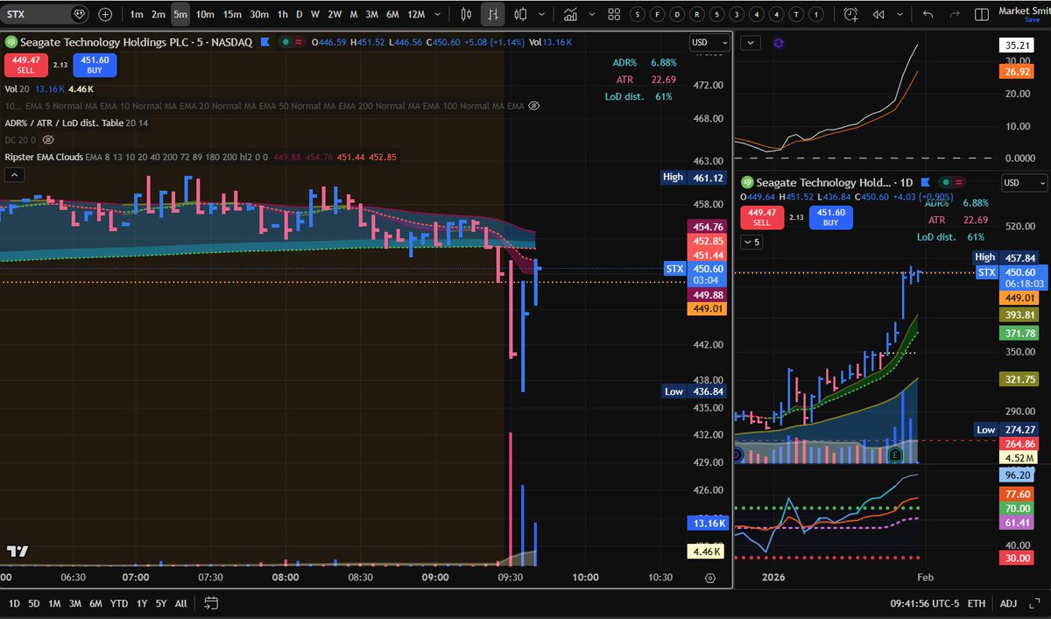This screenshot has height=619, width=1051.
Task: Click the blue flag on the 5-minute chart
Action: (266, 42)
